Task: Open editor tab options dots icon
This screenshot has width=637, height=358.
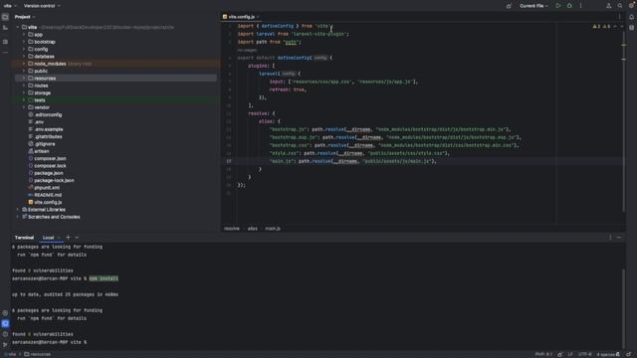Action: pyautogui.click(x=619, y=17)
